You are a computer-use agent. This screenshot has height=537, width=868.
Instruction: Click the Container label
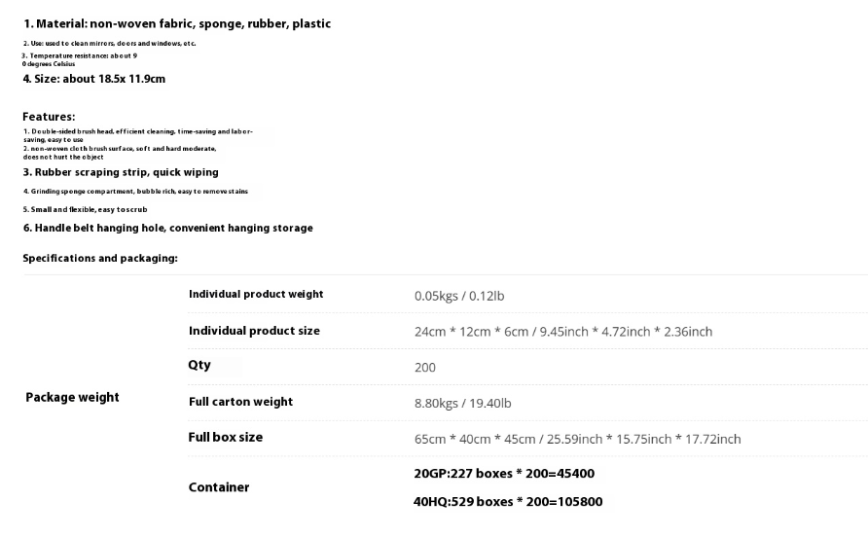click(219, 487)
